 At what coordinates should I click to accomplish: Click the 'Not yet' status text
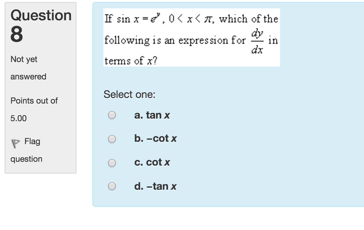point(24,59)
